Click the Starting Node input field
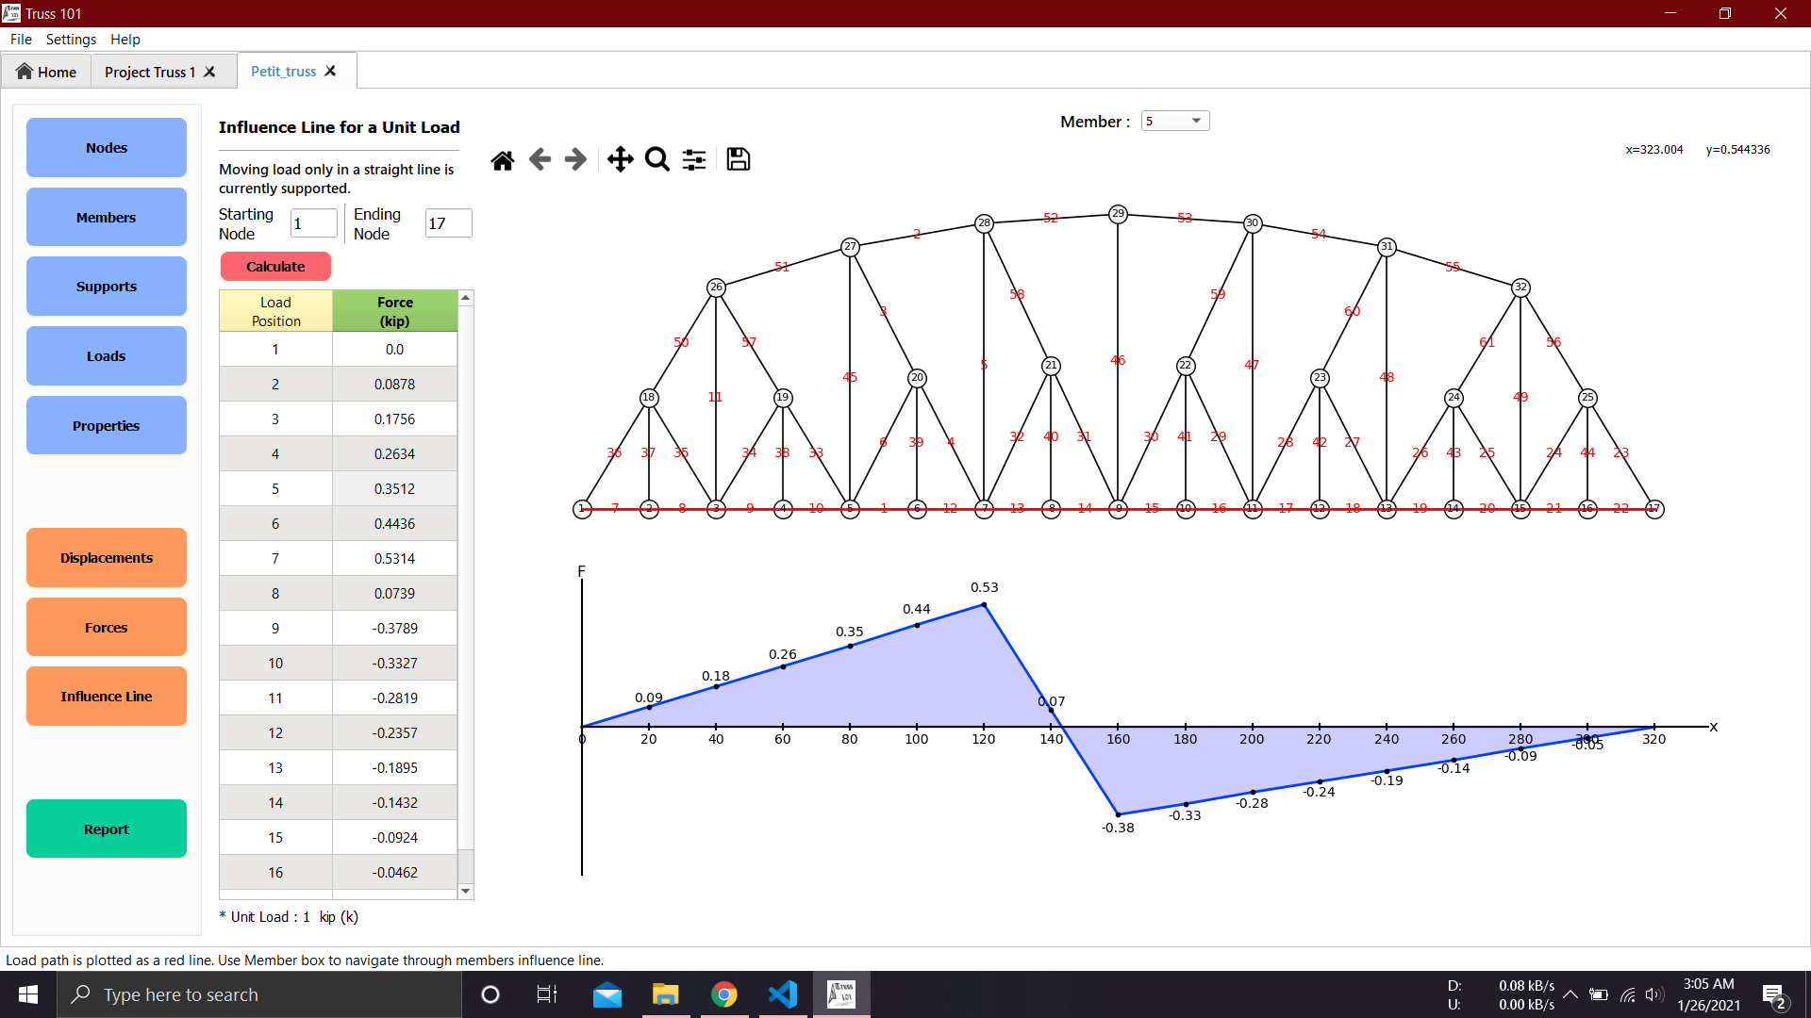The height and width of the screenshot is (1018, 1811). 313,223
